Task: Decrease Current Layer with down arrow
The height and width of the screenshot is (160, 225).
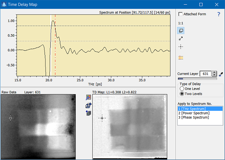Action: [x=214, y=75]
